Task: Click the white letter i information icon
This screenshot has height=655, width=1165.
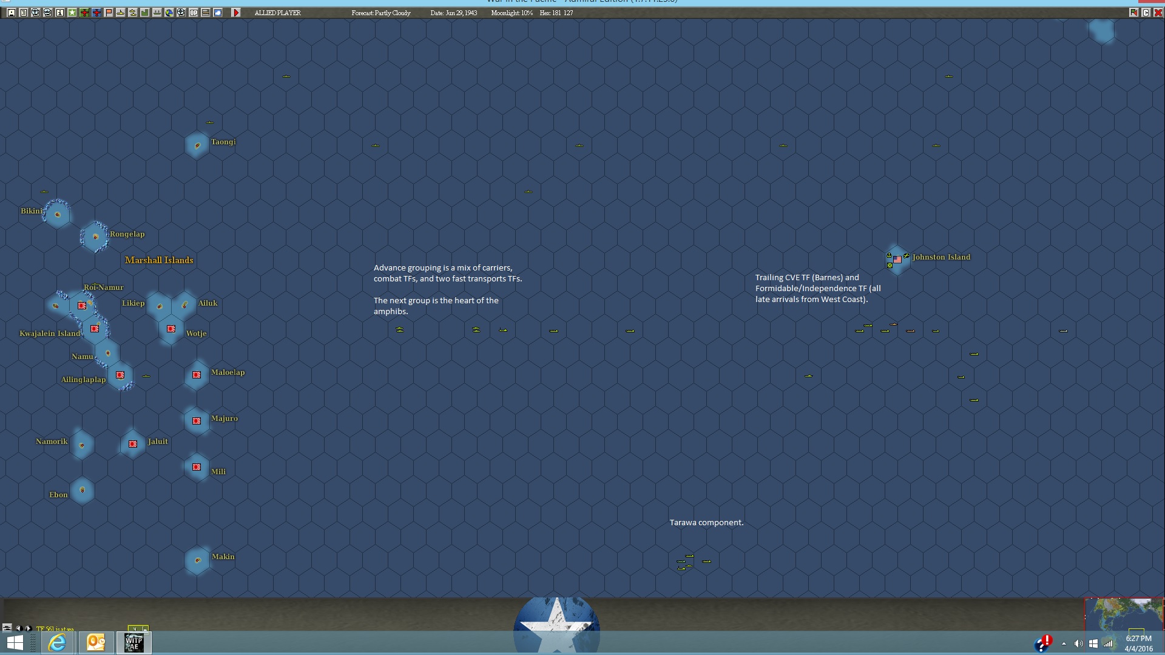Action: [60, 13]
